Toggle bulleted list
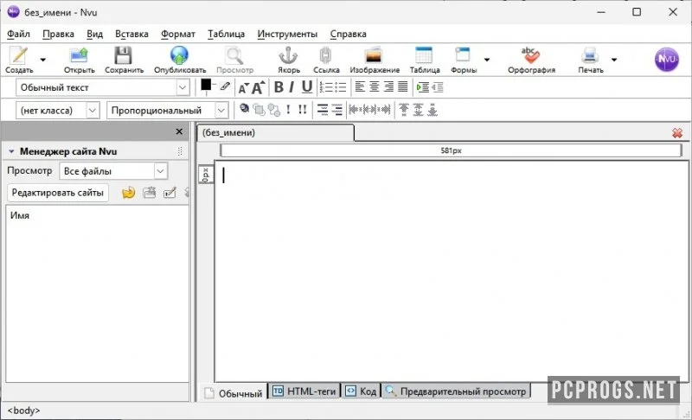 click(340, 87)
